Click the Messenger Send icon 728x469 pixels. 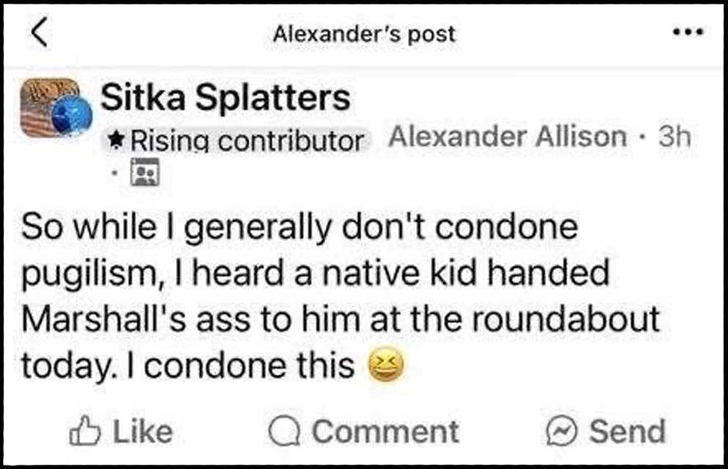(x=559, y=432)
